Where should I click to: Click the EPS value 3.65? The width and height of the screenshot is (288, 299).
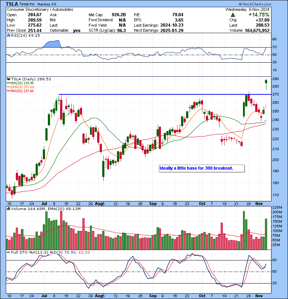coord(179,20)
